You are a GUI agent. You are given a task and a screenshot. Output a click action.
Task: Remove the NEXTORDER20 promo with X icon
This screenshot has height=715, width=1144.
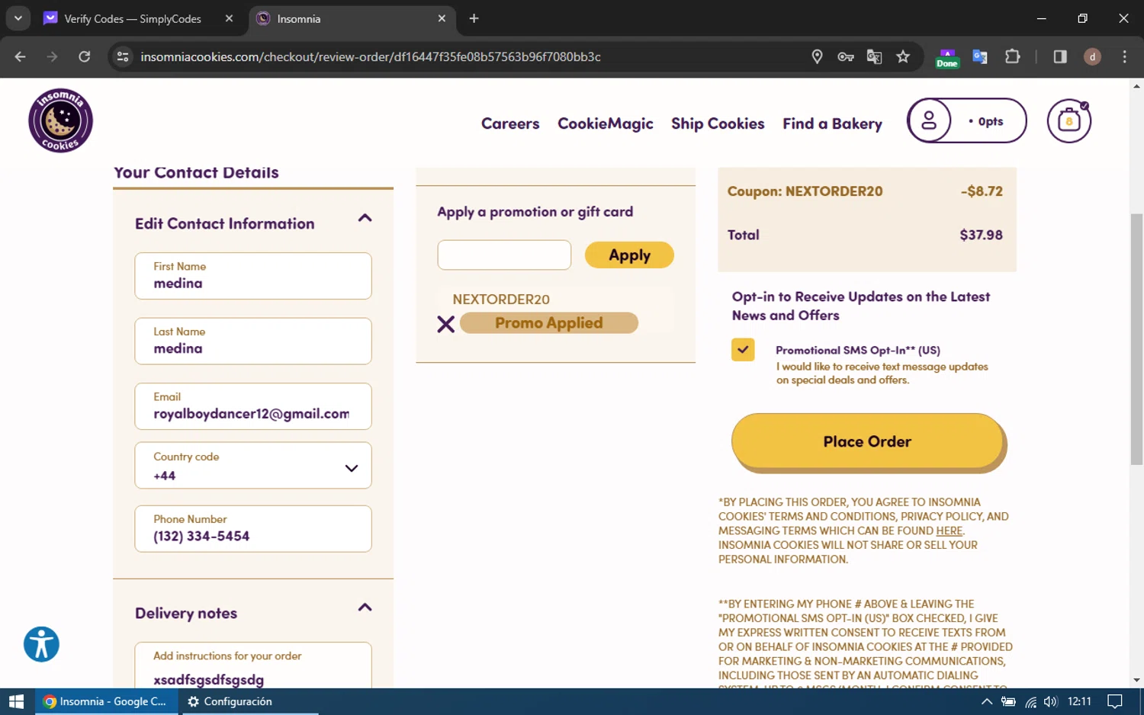pos(446,324)
